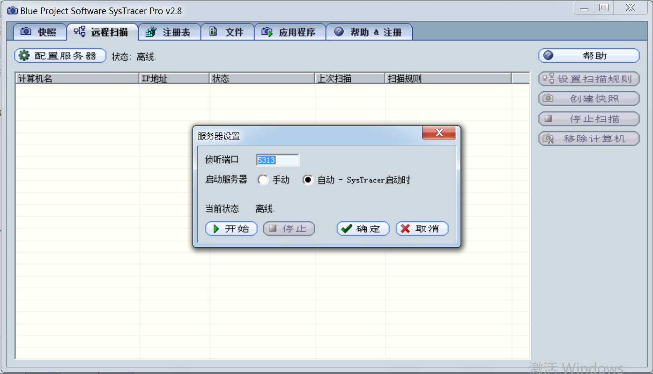Cancel dialog with 取消 button
653x374 pixels.
pos(422,228)
